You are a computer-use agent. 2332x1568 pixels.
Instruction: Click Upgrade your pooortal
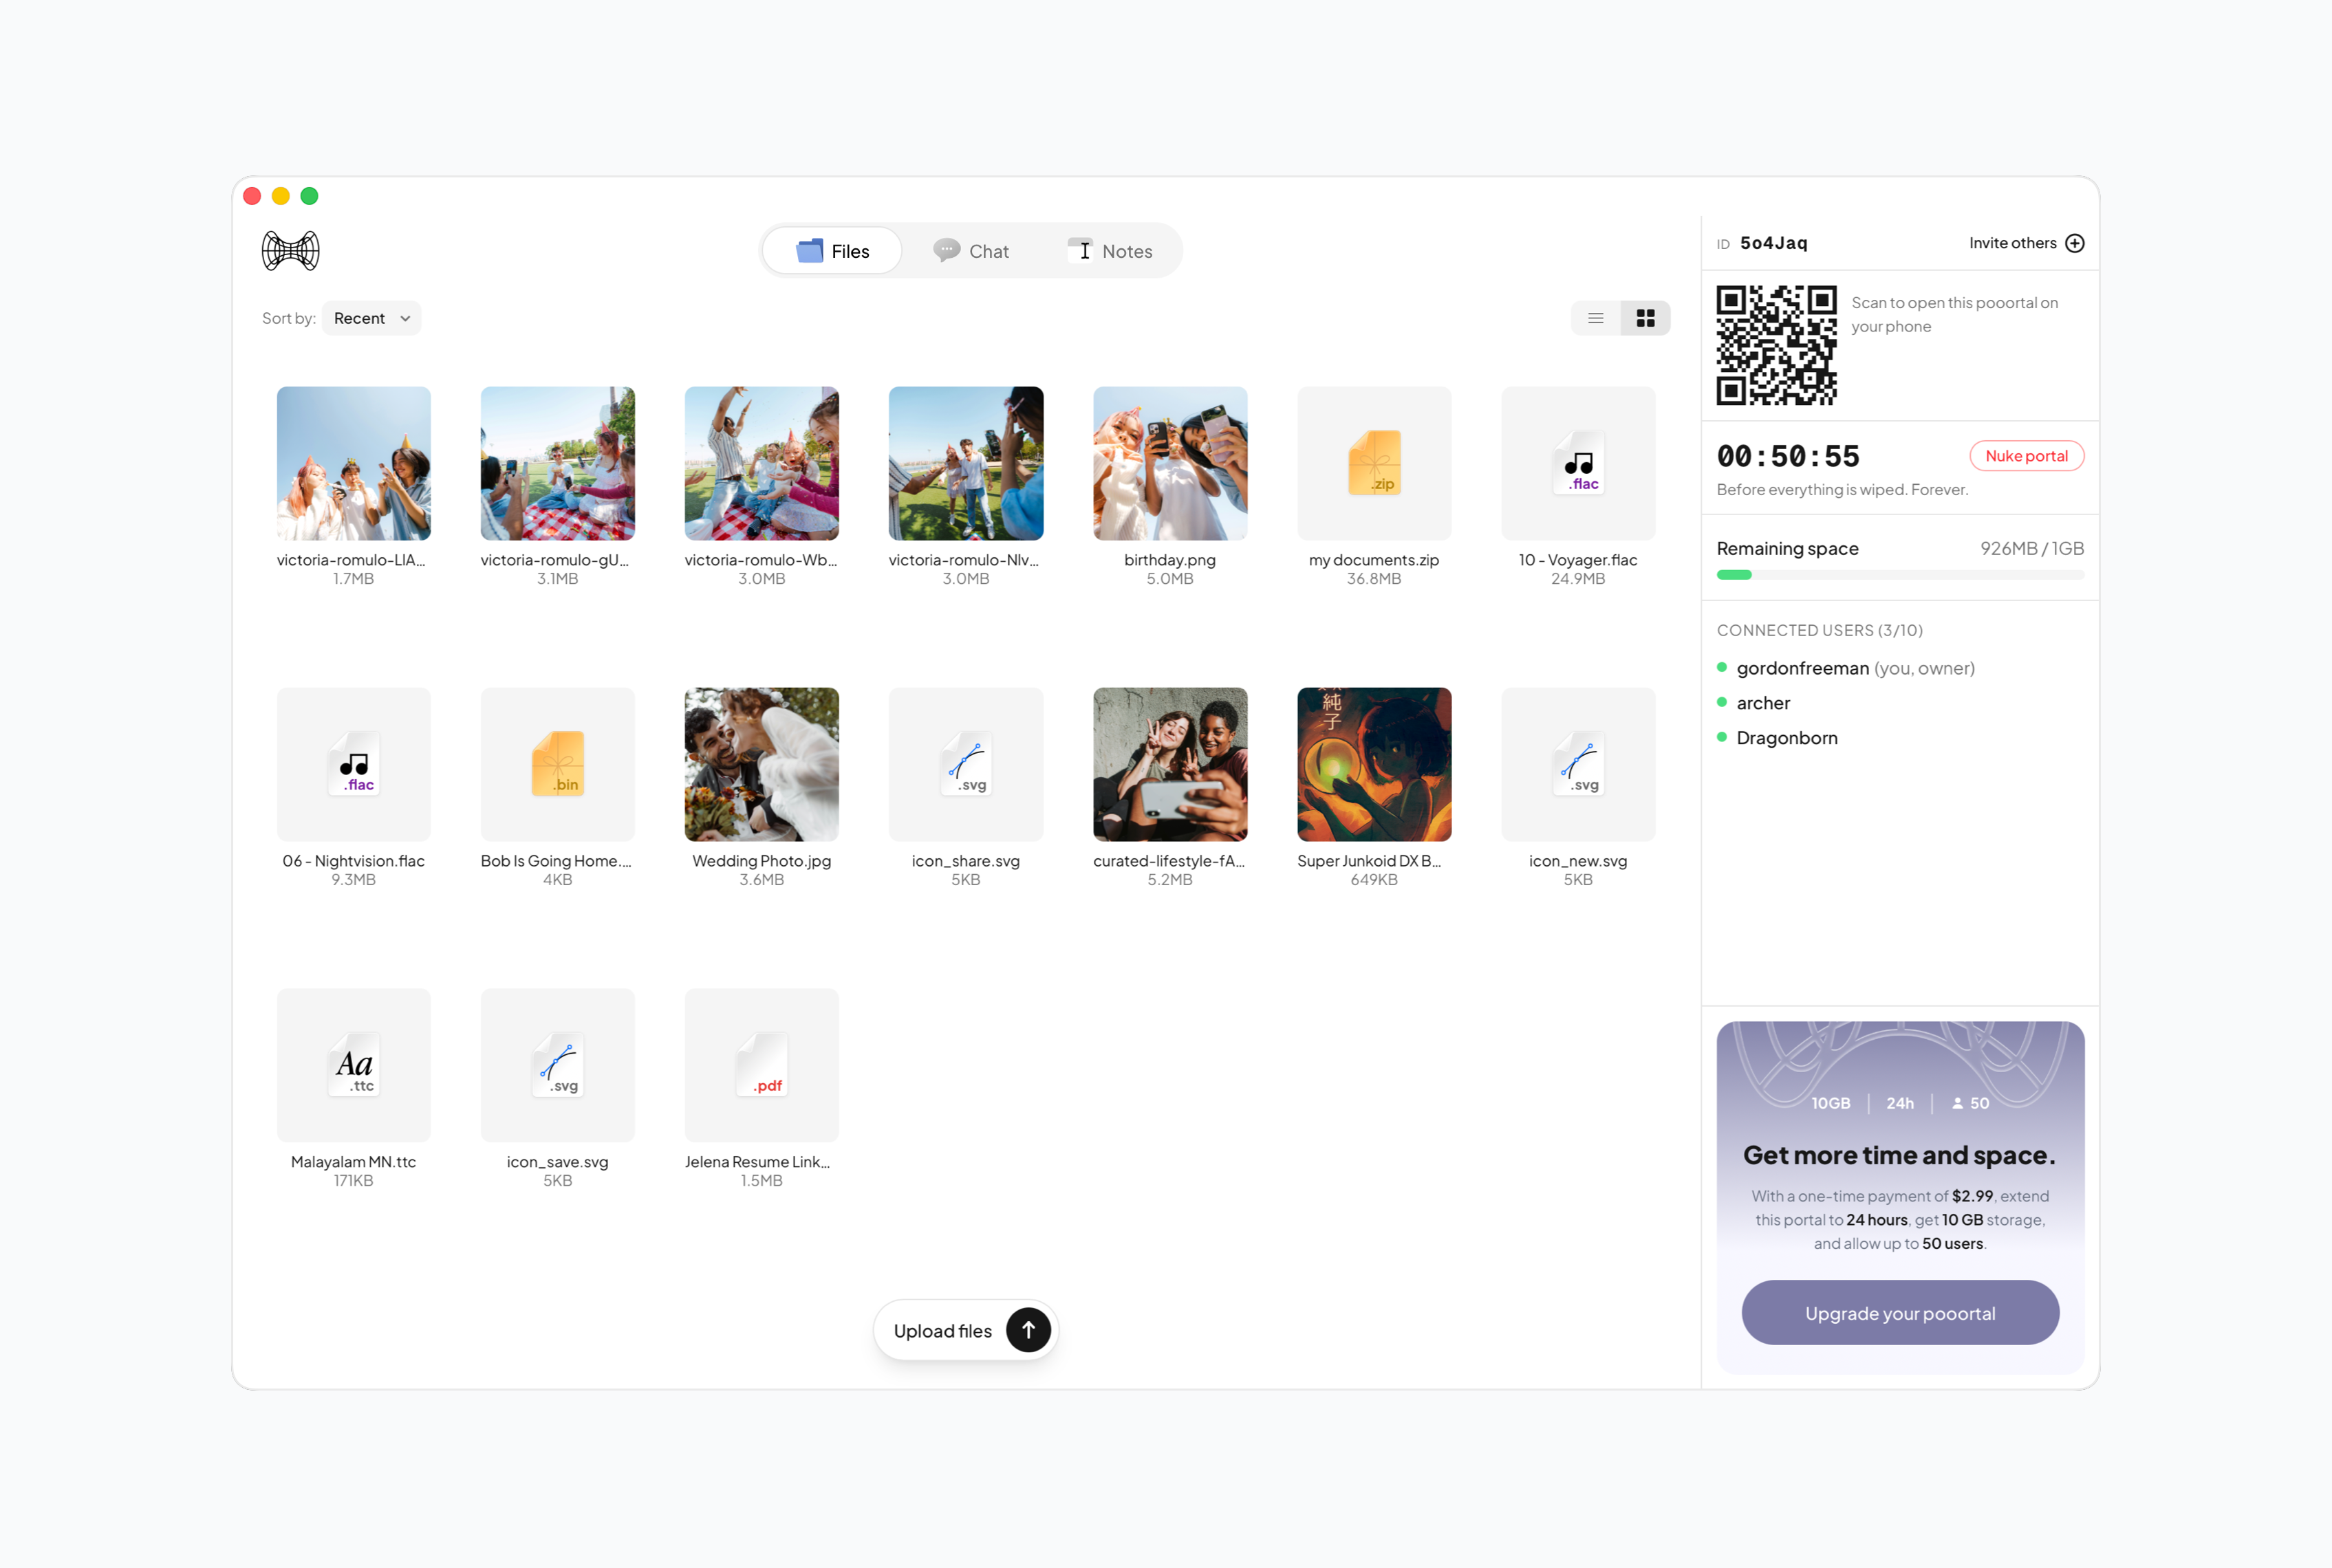click(1899, 1312)
